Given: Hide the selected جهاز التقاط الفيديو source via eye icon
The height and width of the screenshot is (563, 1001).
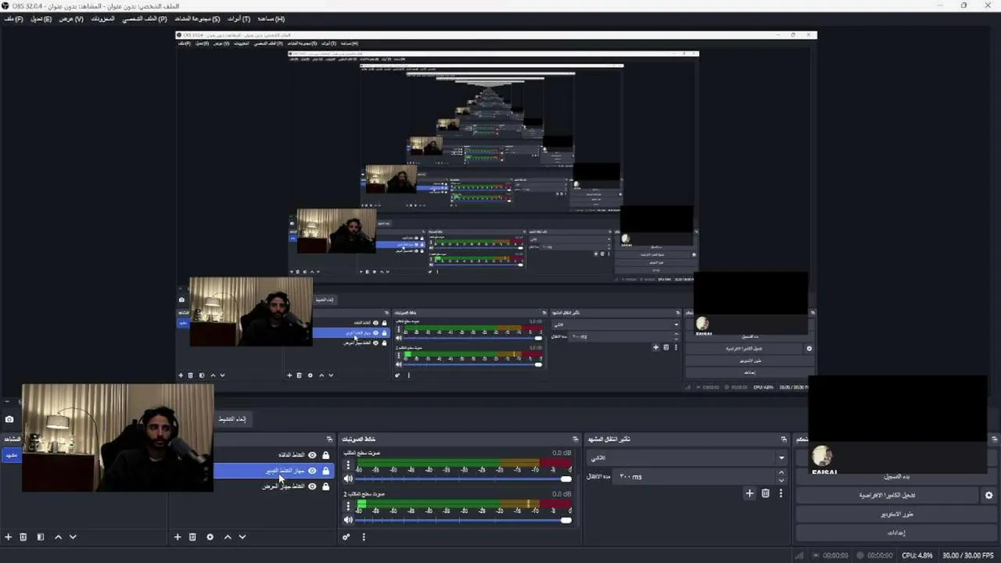Looking at the screenshot, I should [312, 471].
